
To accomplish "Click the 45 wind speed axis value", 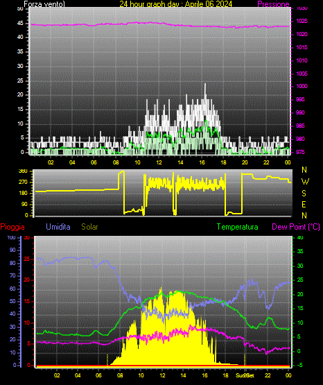I will (20, 24).
